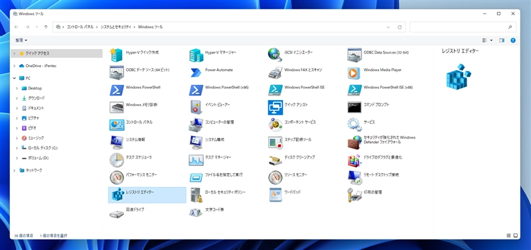Select ODBC データ ソース (64 ビット) icon
The width and height of the screenshot is (531, 250).
click(117, 72)
